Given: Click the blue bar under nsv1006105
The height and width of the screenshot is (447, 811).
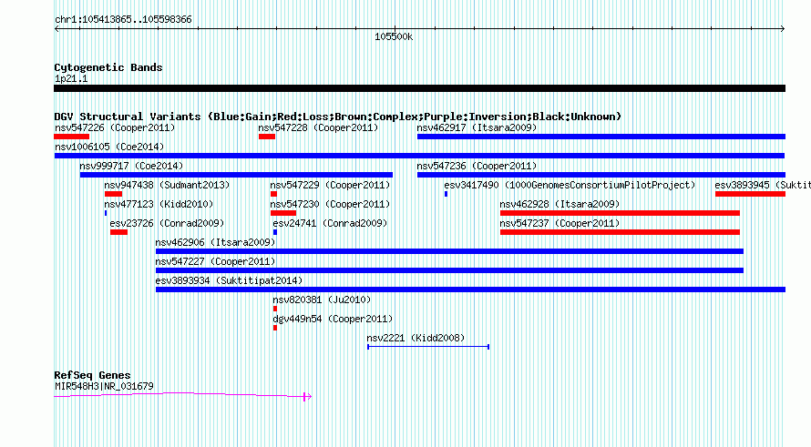Looking at the screenshot, I should click(419, 156).
